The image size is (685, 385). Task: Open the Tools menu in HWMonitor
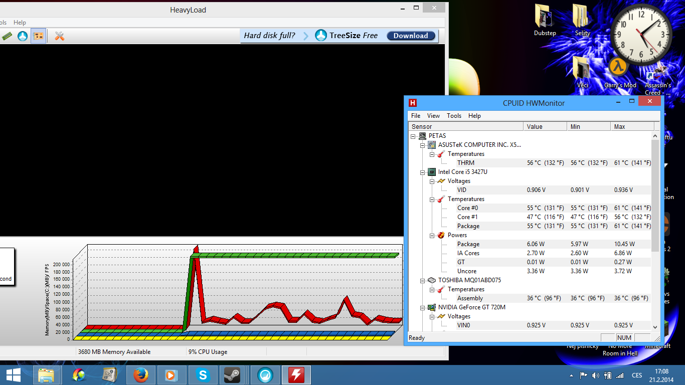454,116
